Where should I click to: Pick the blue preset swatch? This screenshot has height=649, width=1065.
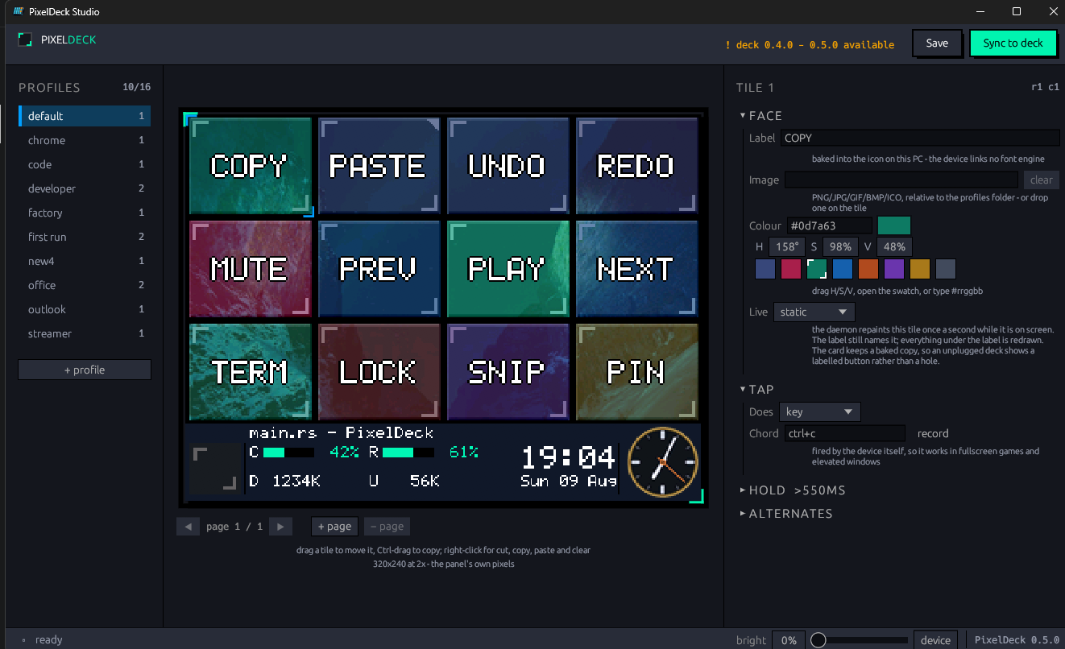843,269
